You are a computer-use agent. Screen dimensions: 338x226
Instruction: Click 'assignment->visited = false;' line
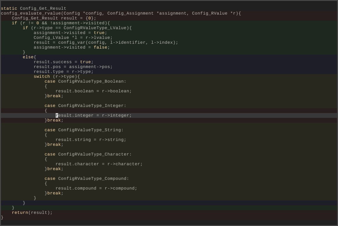coord(72,47)
